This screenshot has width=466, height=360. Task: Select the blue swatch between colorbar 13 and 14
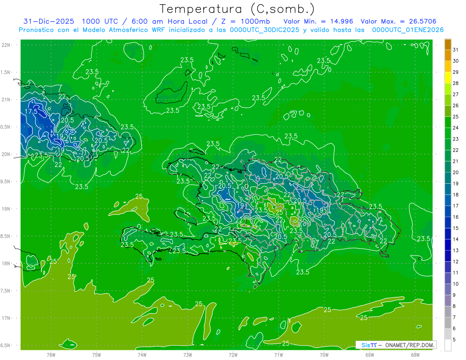pyautogui.click(x=448, y=245)
